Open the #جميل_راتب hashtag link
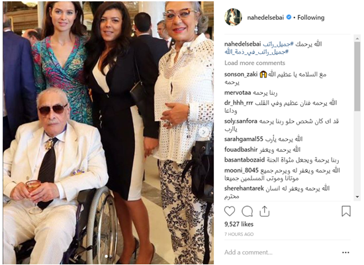 tap(278, 44)
